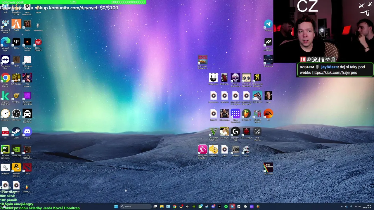Open the Crysis desktop shortcut
Image resolution: width=374 pixels, height=210 pixels.
click(246, 151)
